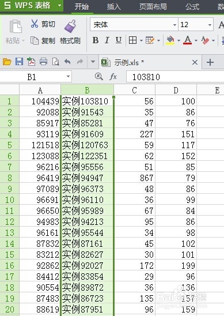Switch to the 页面布局 tab
Viewport: 224px width, 316px height.
point(153,7)
